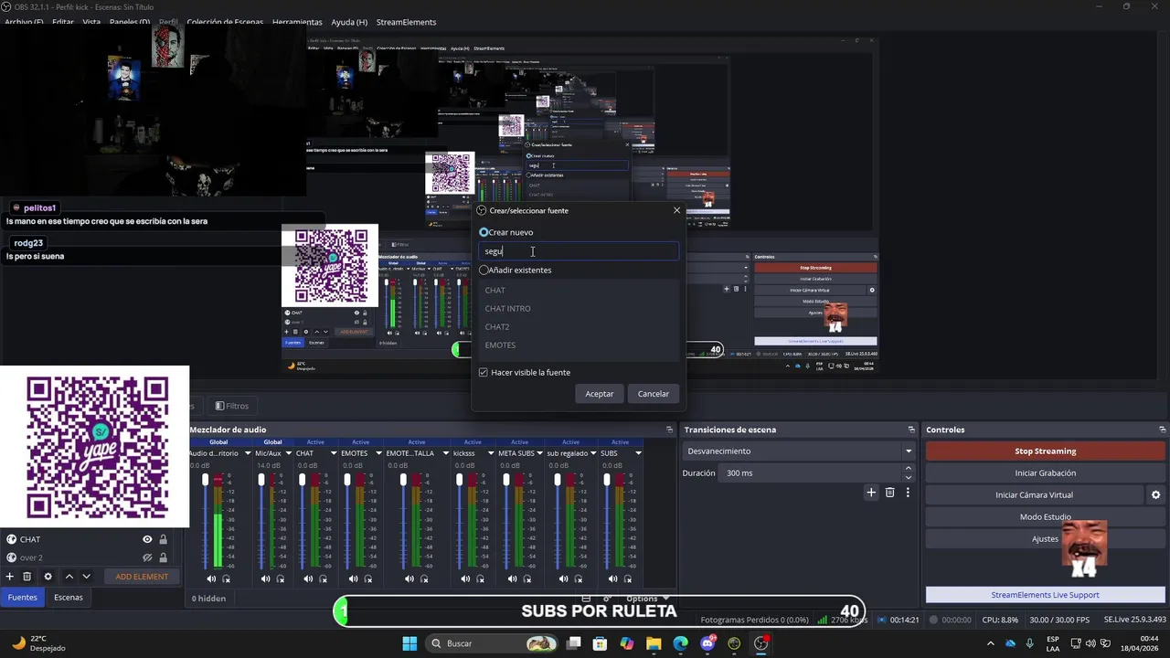
Task: Toggle monitoring headphone icon for Mic/Aux
Action: coord(281,578)
